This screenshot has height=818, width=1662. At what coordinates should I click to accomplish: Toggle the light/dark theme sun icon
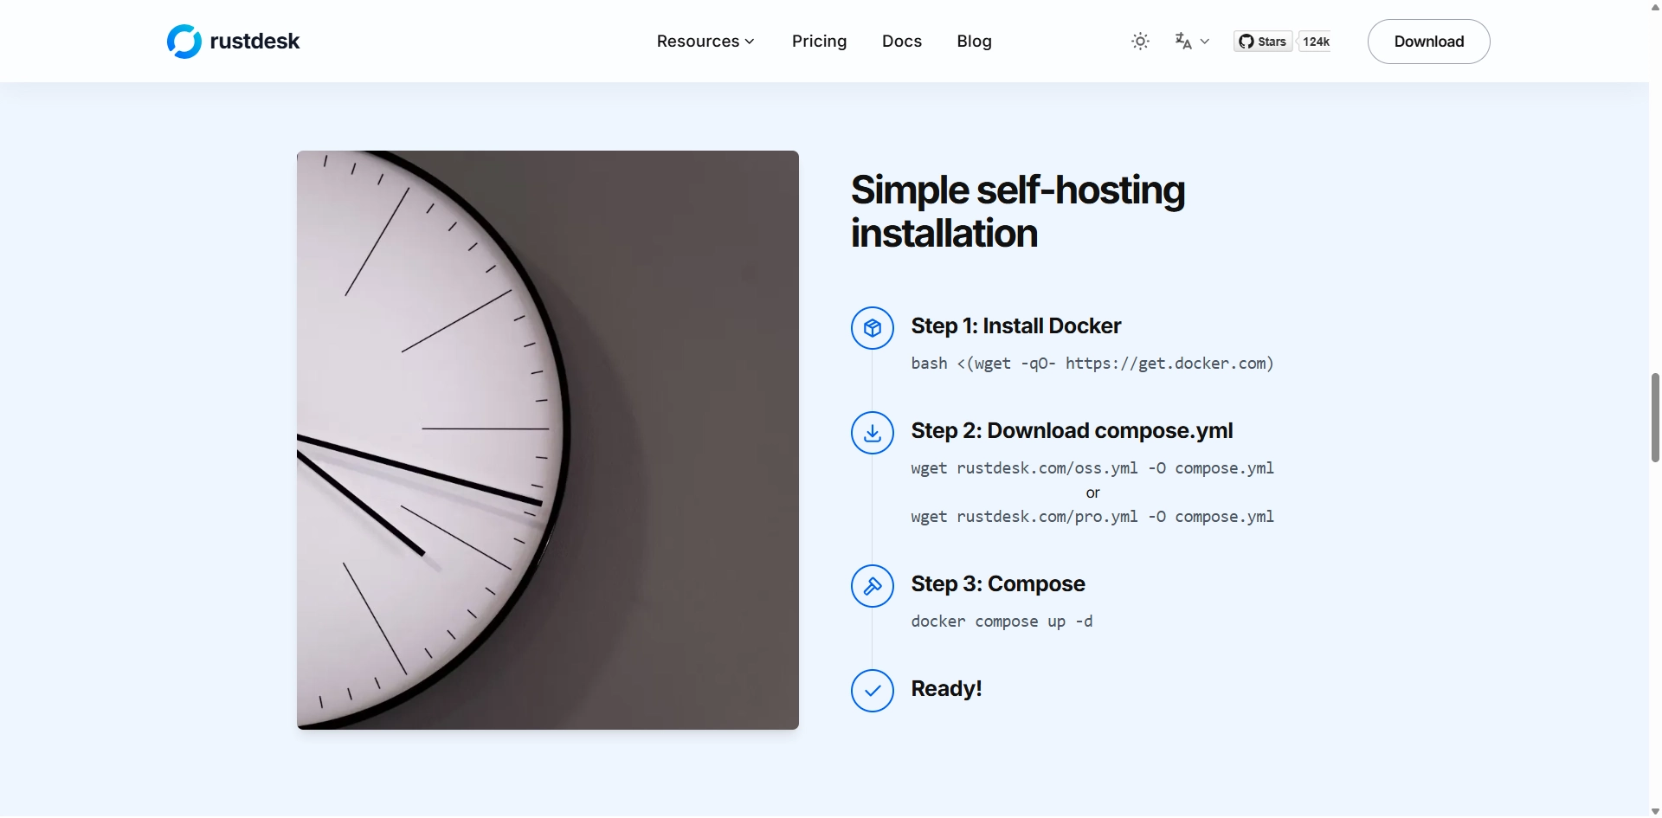pyautogui.click(x=1140, y=42)
